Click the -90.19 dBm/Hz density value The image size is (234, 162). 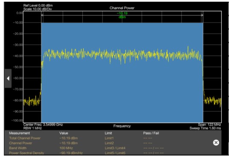[71, 153]
